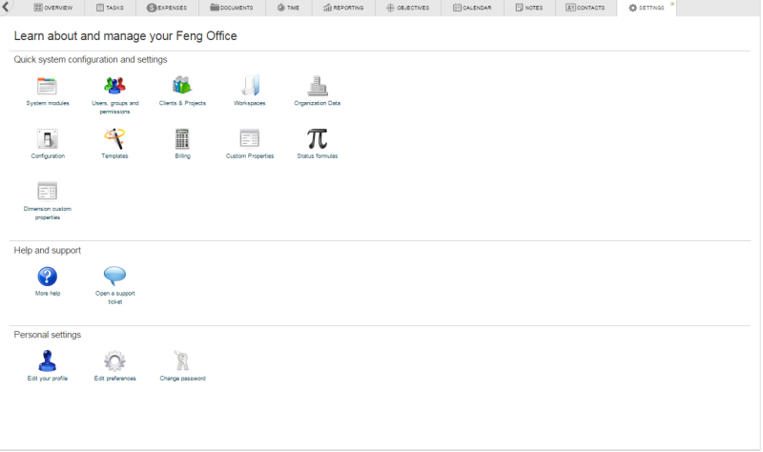This screenshot has width=763, height=452.
Task: Open Users, groups and permissions settings
Action: point(114,86)
